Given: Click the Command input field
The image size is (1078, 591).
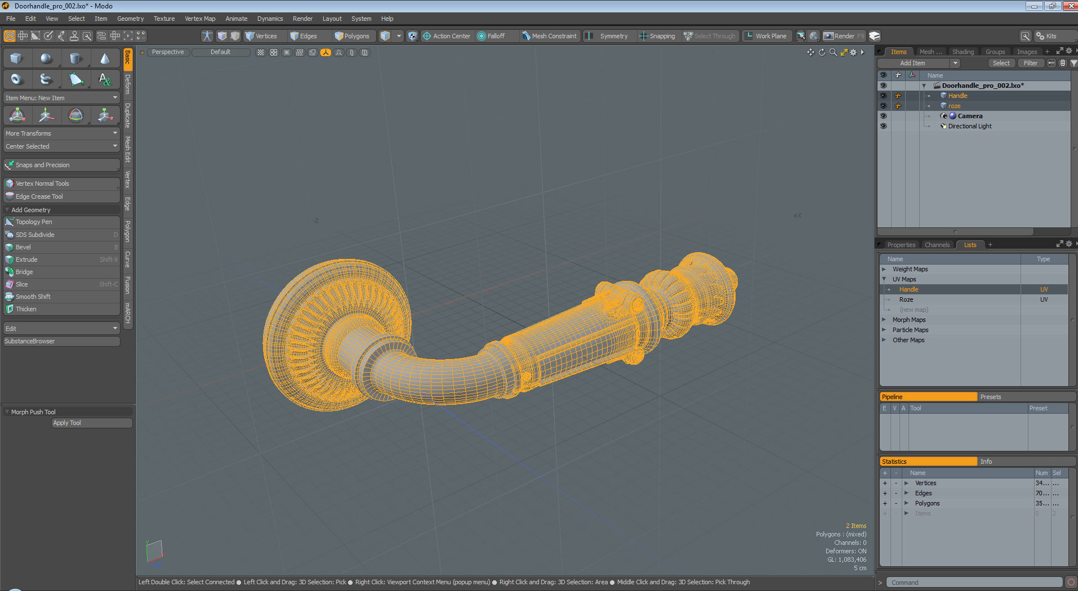Looking at the screenshot, I should pos(974,583).
